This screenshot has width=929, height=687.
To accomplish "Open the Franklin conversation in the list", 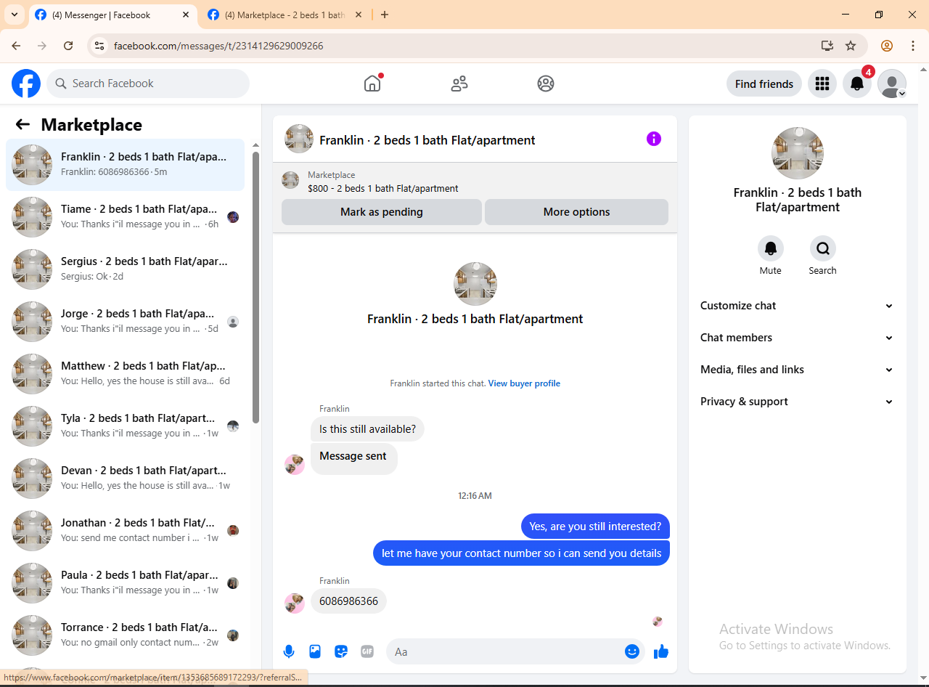I will (x=126, y=165).
